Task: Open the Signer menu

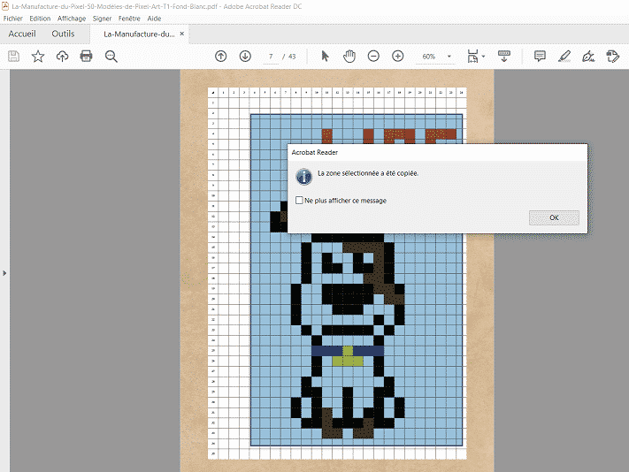Action: click(103, 19)
